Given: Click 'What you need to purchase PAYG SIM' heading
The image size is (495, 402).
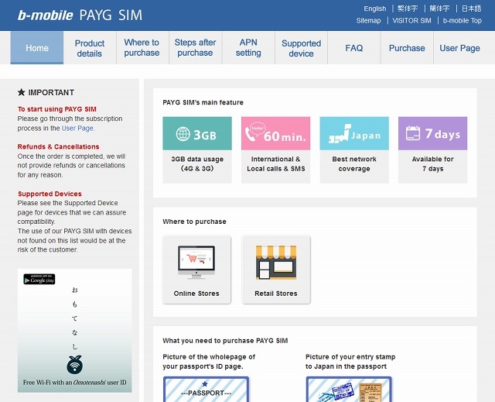Looking at the screenshot, I should [x=225, y=341].
